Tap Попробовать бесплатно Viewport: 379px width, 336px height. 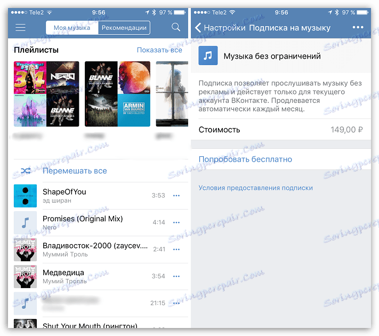click(245, 159)
